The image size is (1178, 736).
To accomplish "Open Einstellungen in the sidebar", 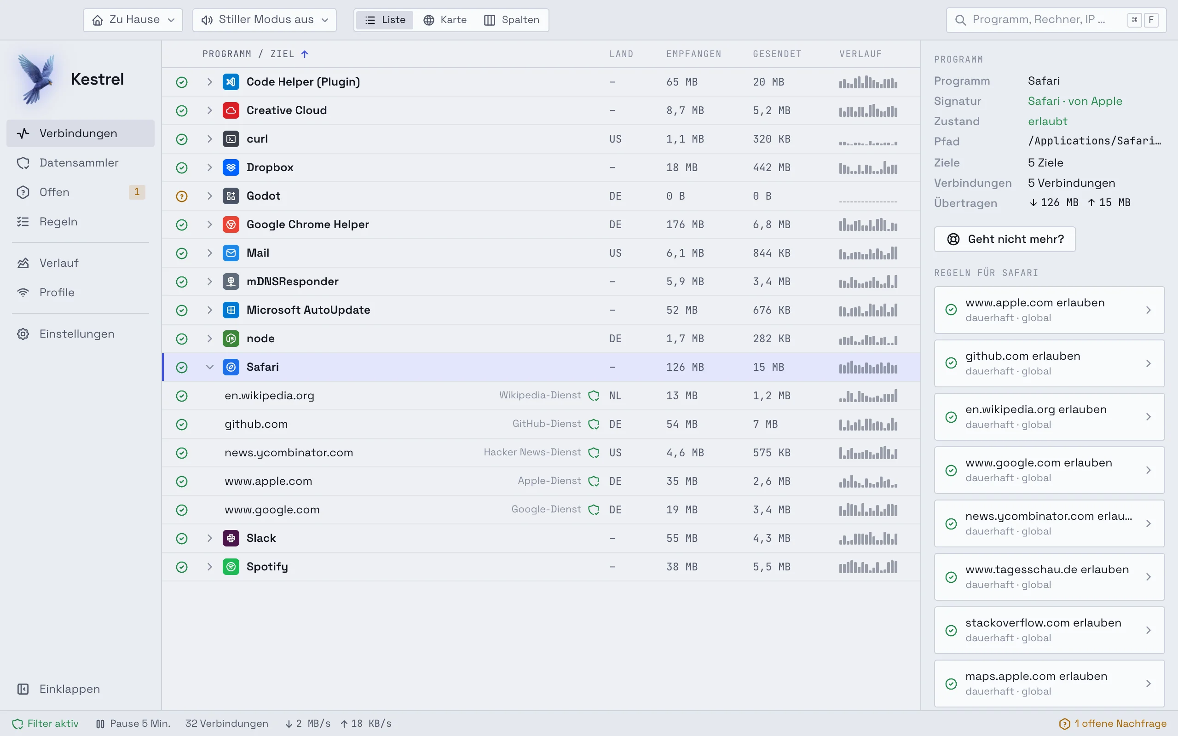I will coord(81,334).
